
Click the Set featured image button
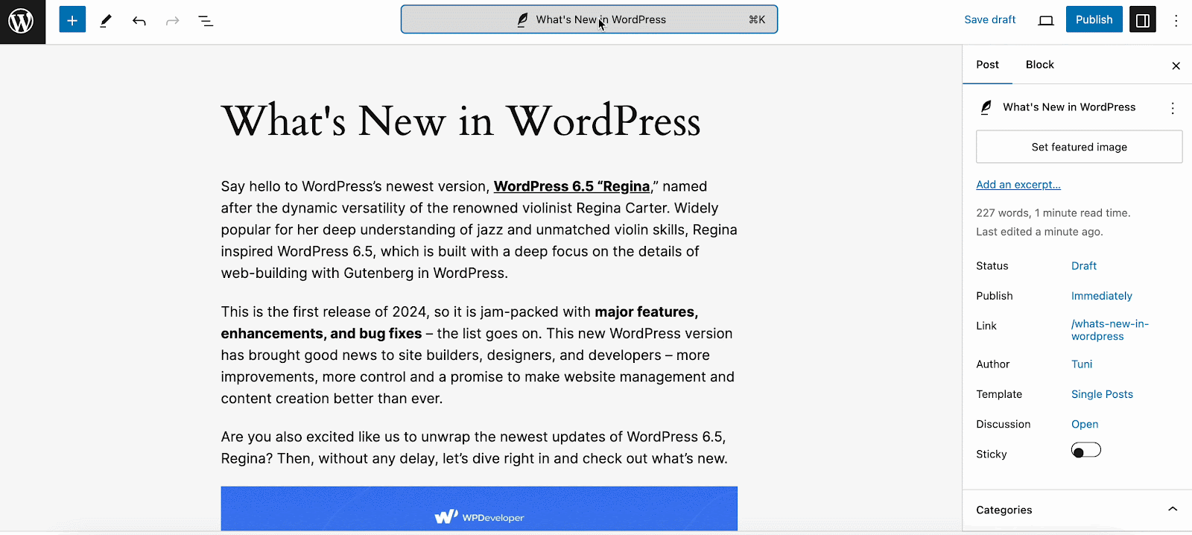click(1080, 147)
